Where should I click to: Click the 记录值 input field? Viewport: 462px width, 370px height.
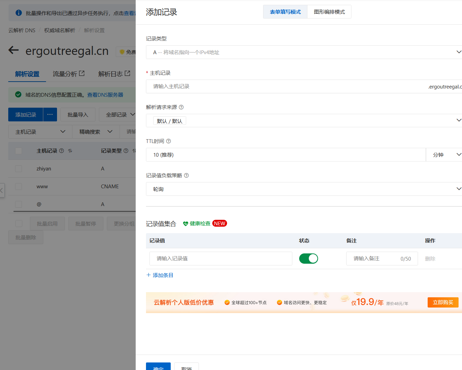(x=221, y=259)
